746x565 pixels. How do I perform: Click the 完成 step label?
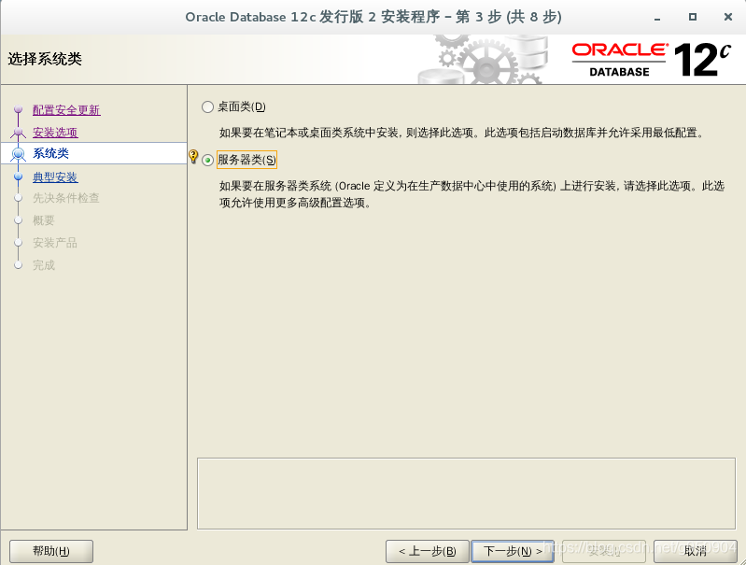click(44, 265)
